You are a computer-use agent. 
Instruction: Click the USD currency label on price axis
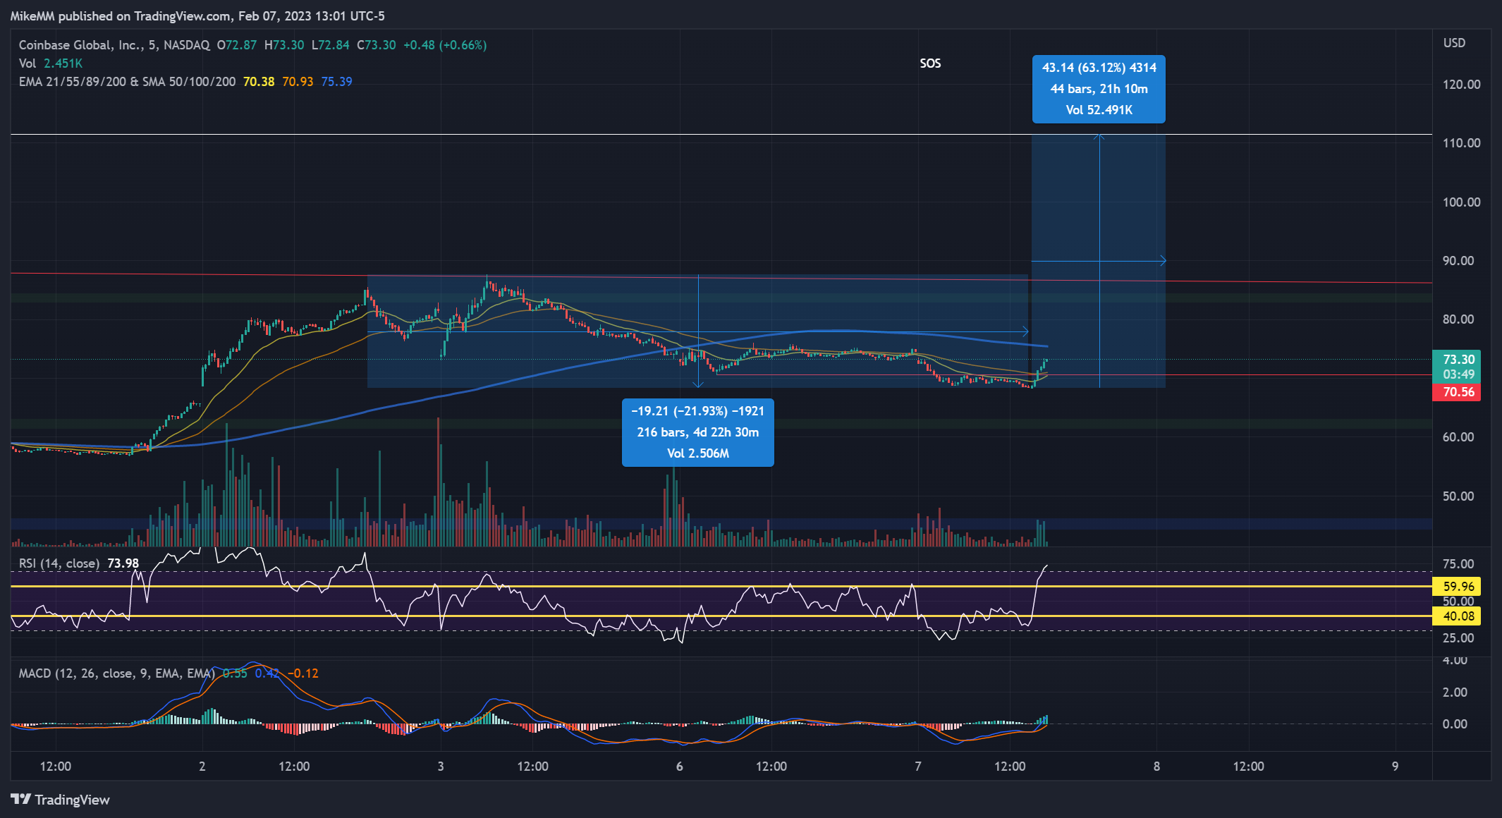[1454, 43]
